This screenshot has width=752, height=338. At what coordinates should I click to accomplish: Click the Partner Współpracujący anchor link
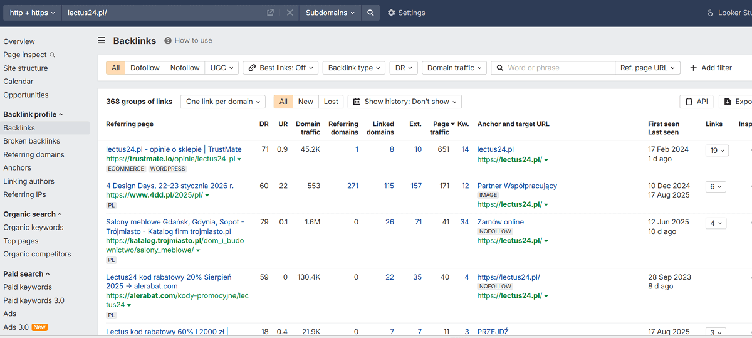517,186
